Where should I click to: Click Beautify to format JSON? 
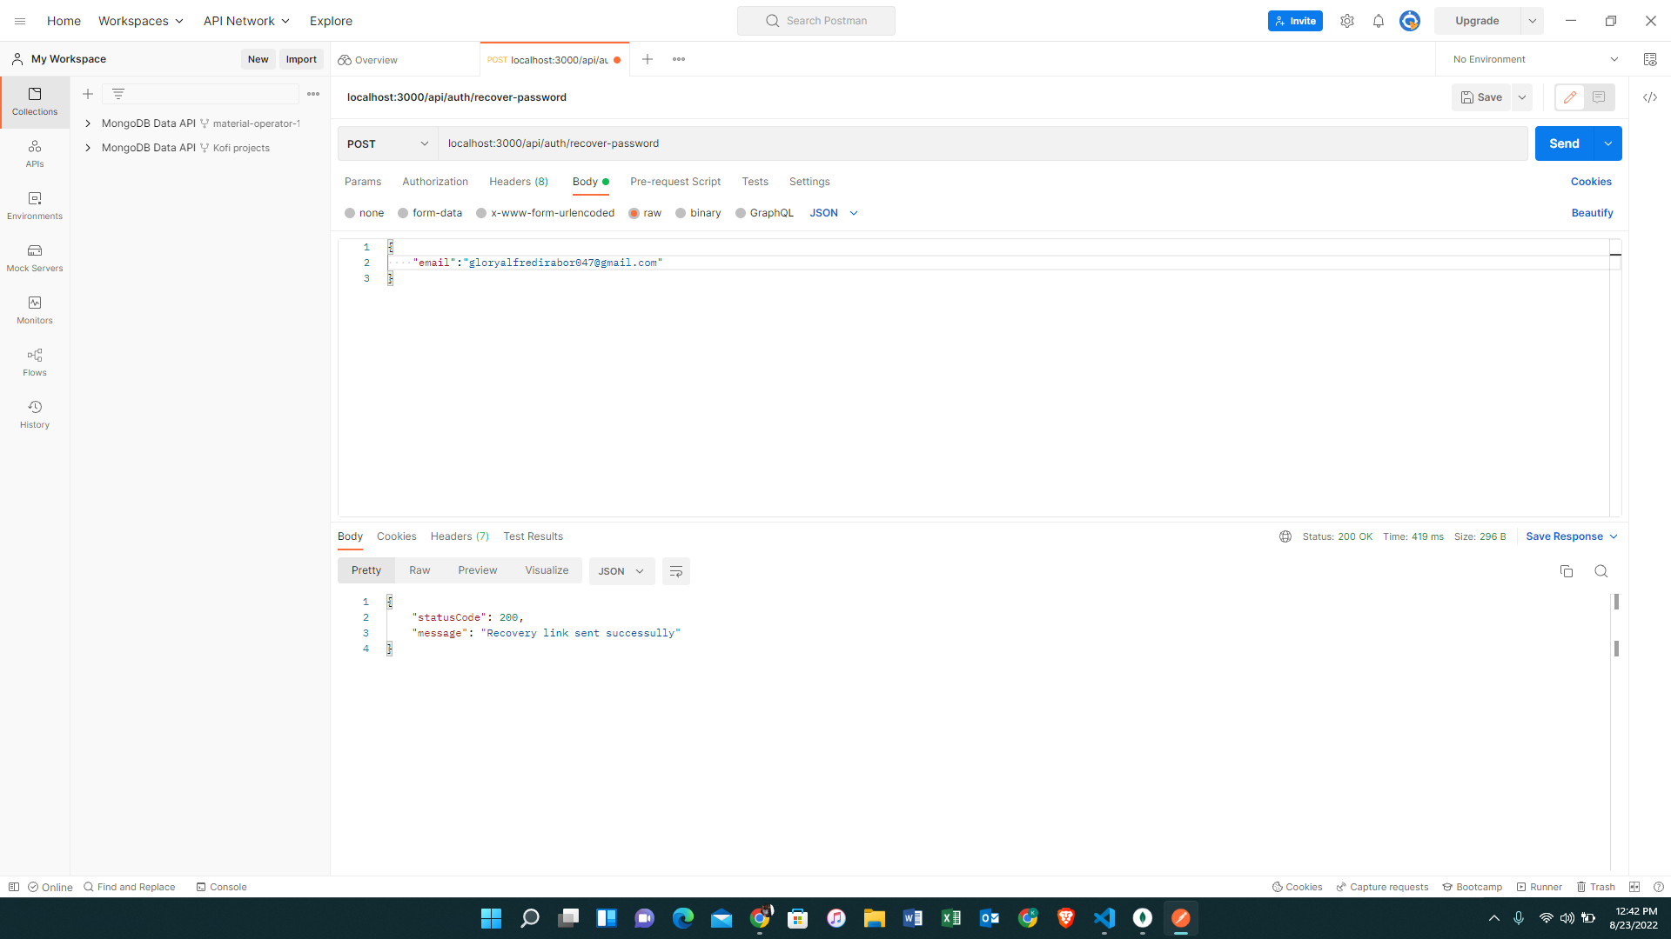1592,213
